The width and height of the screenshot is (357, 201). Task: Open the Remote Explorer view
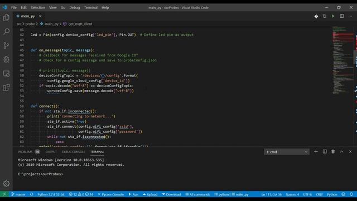(x=6, y=74)
